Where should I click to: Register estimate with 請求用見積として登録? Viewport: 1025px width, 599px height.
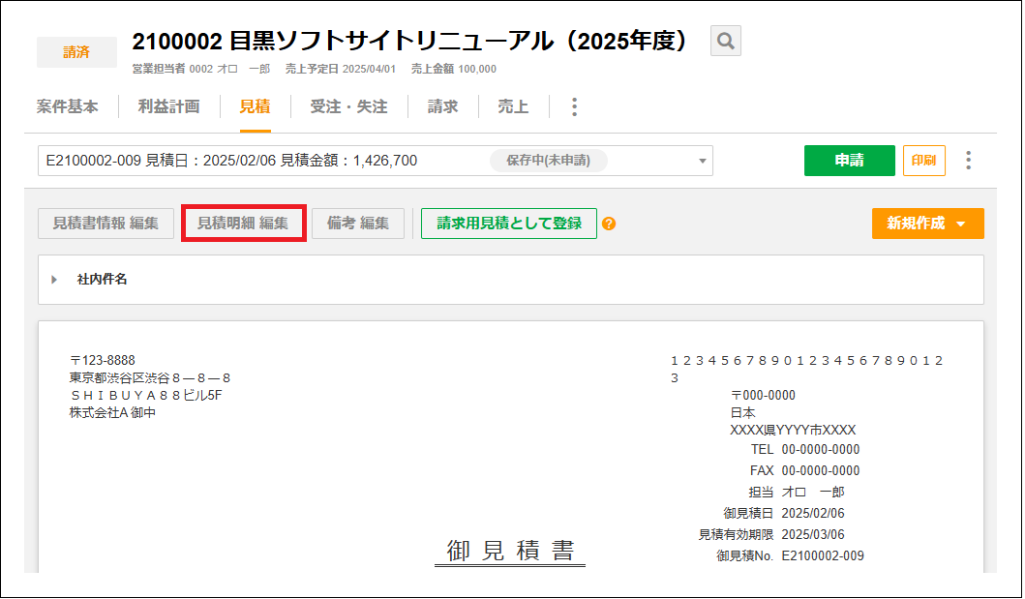(508, 223)
